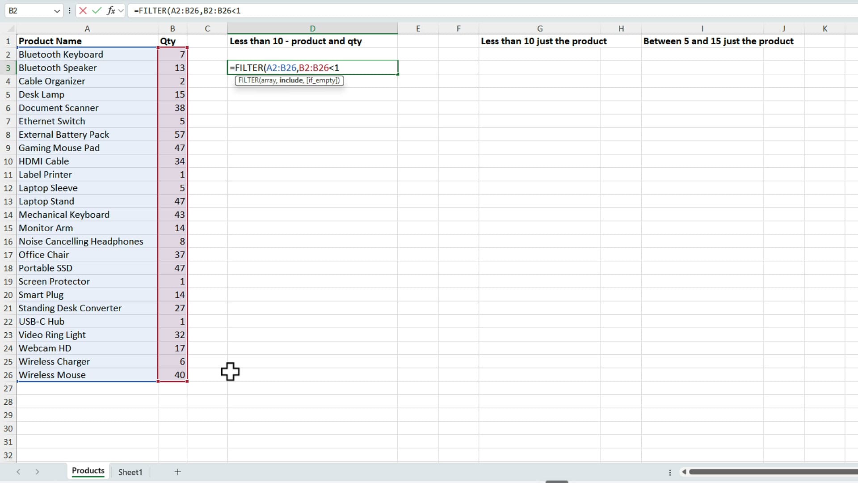
Task: Click 'Standing Desk Converter' cell
Action: point(87,308)
